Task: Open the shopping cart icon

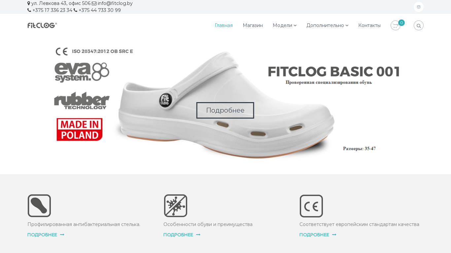Action: (396, 25)
